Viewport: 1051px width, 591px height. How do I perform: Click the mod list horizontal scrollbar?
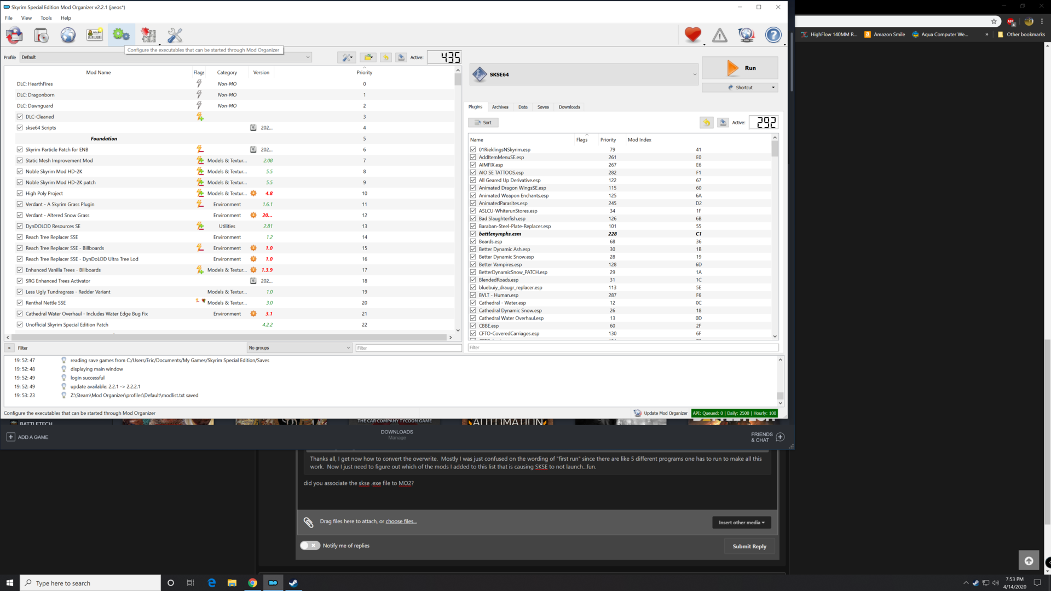230,338
